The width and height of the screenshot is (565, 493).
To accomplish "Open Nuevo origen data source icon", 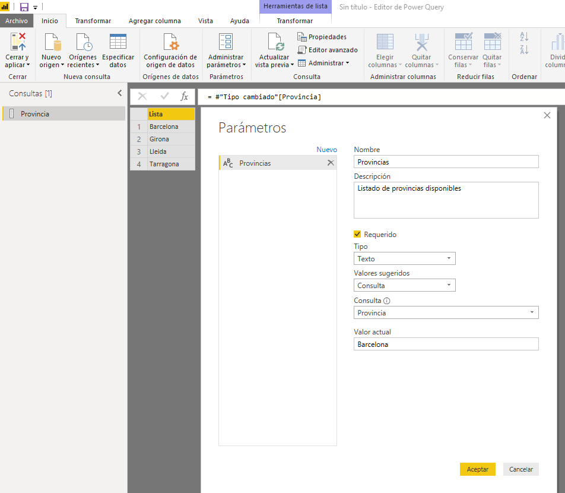I will click(52, 43).
